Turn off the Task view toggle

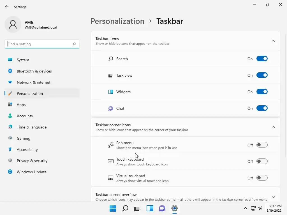(262, 75)
